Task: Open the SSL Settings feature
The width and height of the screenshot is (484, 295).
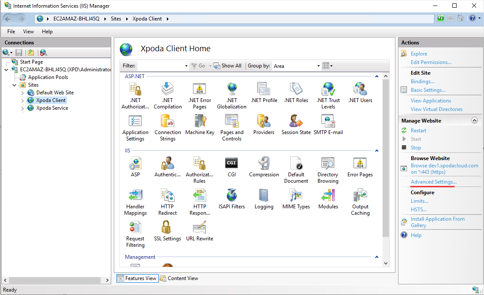Action: coord(168,231)
